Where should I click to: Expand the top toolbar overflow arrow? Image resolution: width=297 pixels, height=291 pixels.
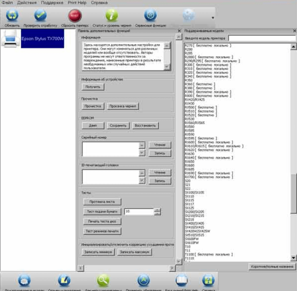pos(213,18)
